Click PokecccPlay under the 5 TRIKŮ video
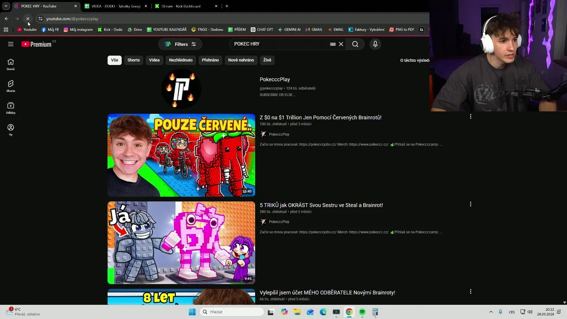 coord(279,222)
